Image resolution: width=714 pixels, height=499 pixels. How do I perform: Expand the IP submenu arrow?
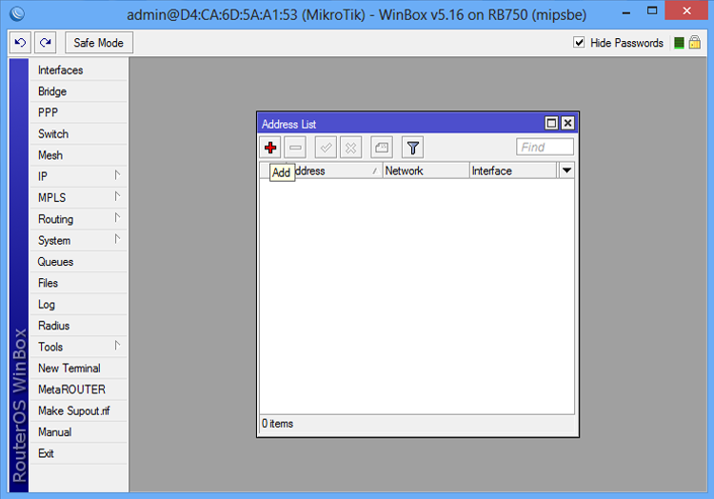click(x=117, y=175)
